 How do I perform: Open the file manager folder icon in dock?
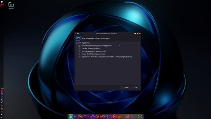[x=84, y=116]
